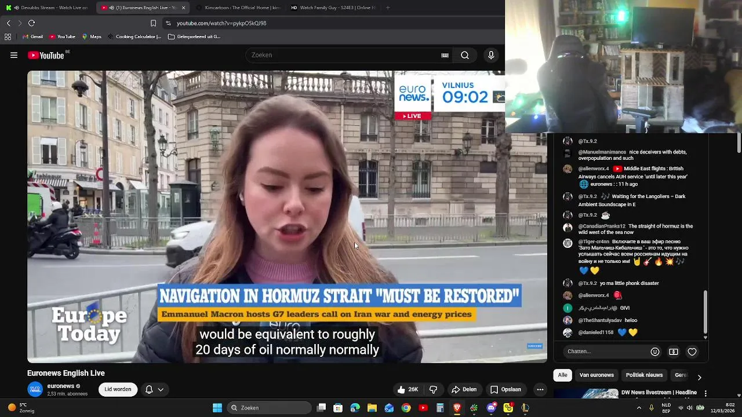Send a heart reaction in chat
The image size is (742, 417).
tap(692, 352)
